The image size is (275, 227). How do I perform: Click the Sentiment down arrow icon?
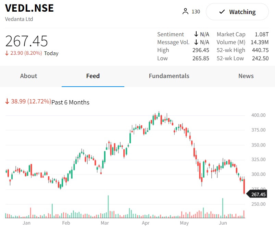pos(196,34)
